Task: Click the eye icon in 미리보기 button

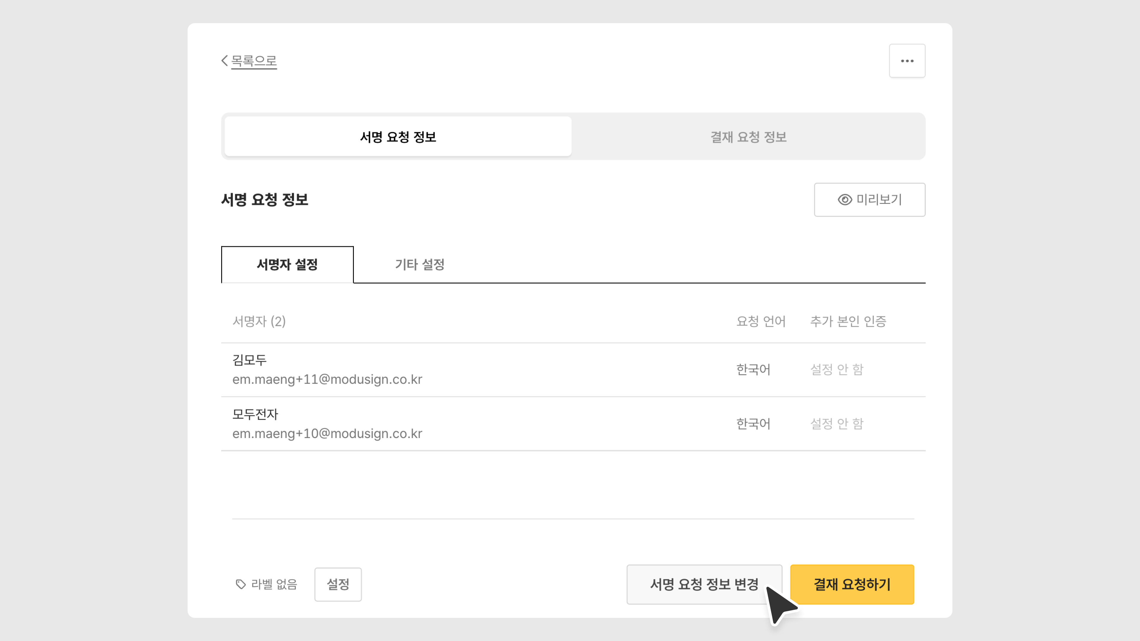Action: coord(844,199)
